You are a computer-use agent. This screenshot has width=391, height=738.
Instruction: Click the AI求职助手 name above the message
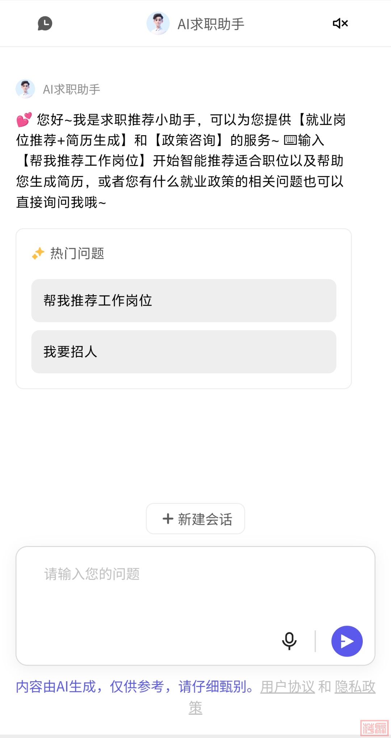pos(71,89)
